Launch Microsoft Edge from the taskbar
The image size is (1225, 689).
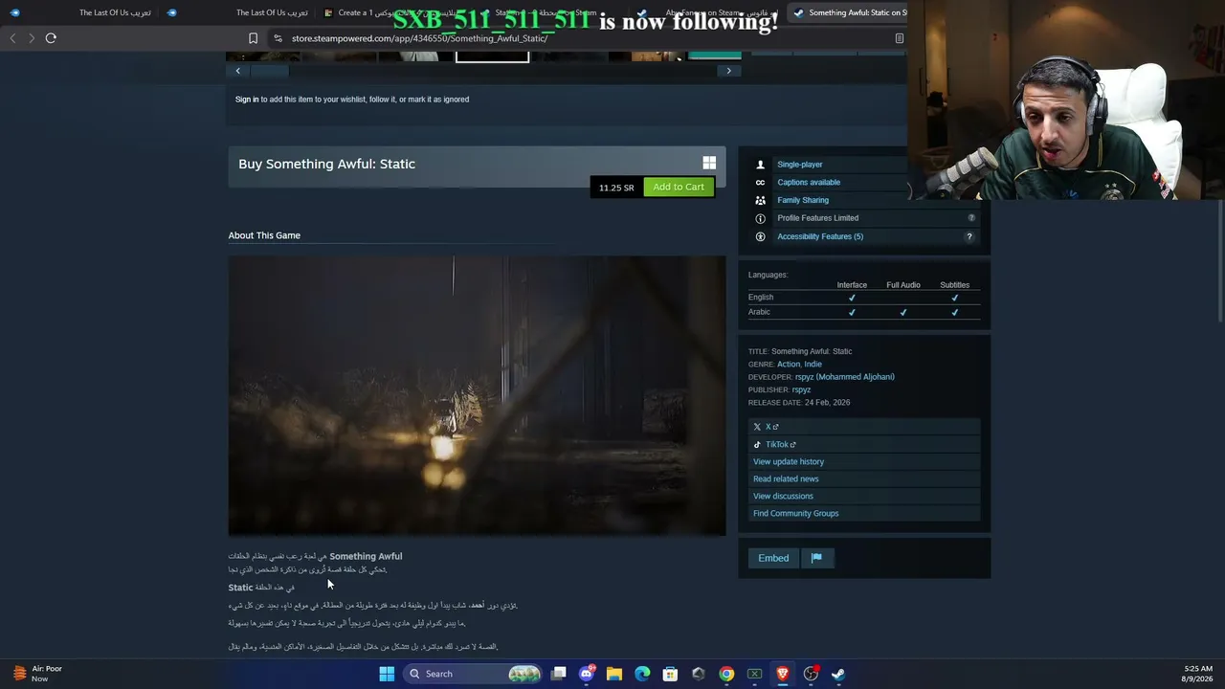tap(642, 674)
